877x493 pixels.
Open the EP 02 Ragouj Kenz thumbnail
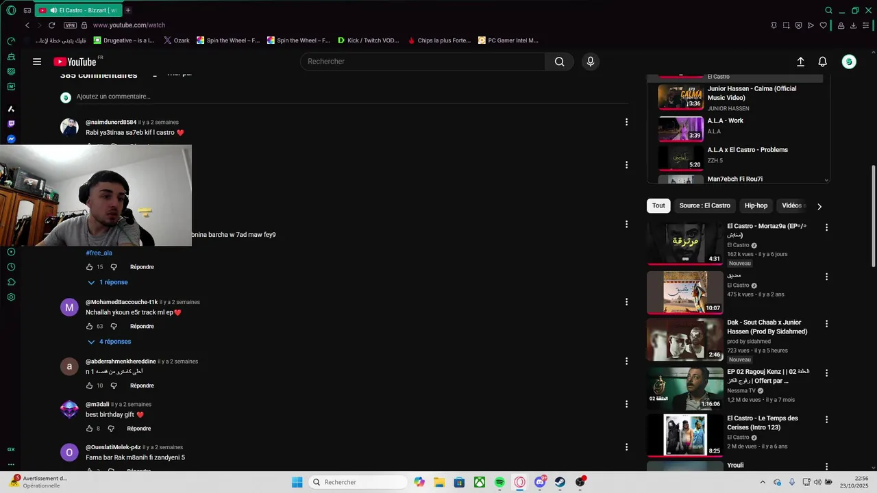click(685, 389)
